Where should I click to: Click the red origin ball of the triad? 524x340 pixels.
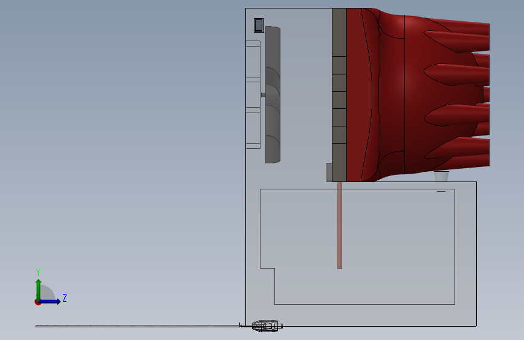click(x=37, y=302)
